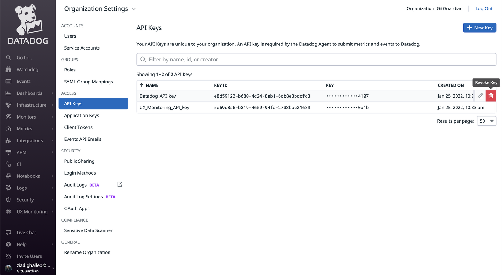
Task: Click the Log Out link
Action: pos(484,8)
